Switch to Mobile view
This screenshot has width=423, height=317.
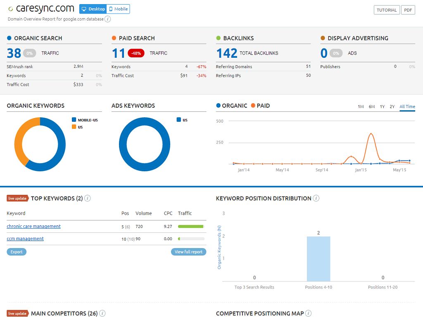pyautogui.click(x=119, y=9)
